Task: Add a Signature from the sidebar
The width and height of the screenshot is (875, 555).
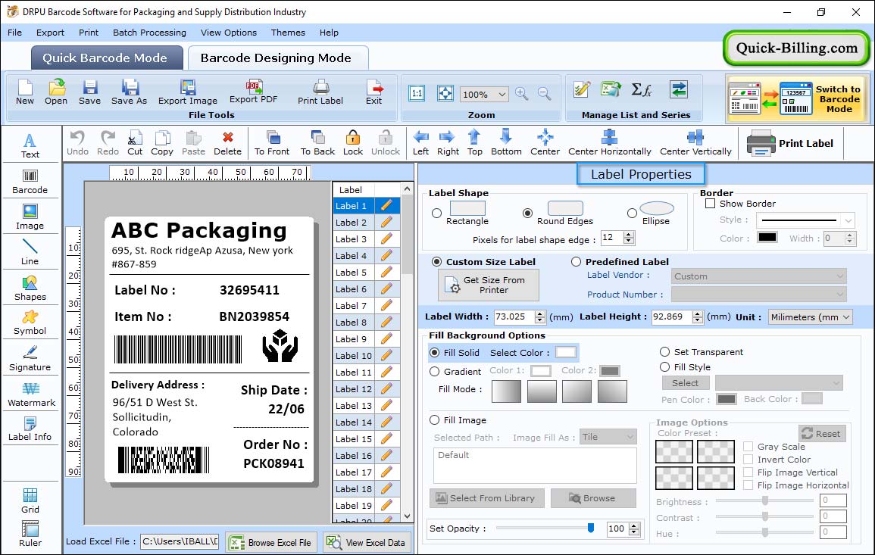Action: 30,358
